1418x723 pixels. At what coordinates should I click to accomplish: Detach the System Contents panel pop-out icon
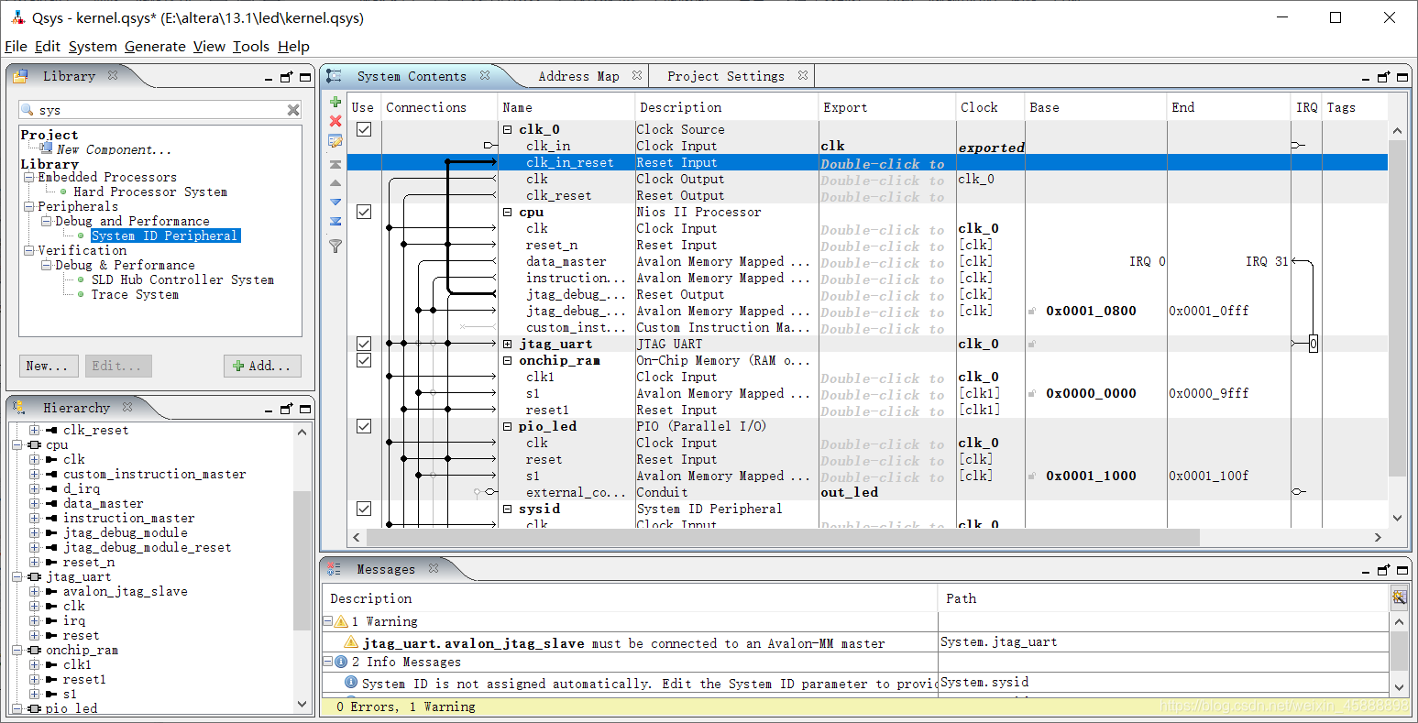pos(1384,77)
